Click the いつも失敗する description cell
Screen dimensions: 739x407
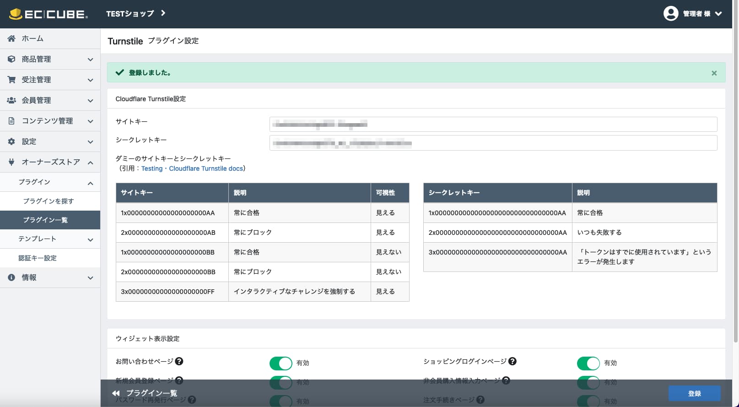point(644,233)
